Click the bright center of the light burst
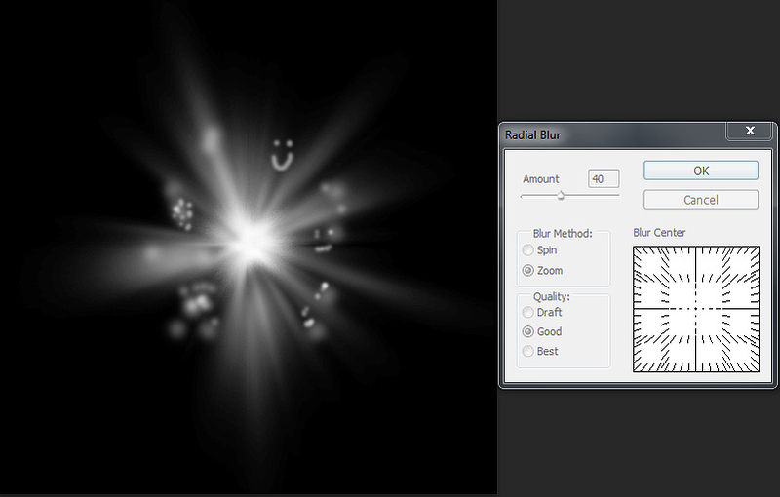The height and width of the screenshot is (497, 780). [x=254, y=242]
